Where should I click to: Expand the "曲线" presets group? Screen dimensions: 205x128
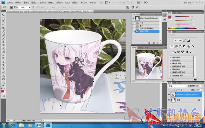pyautogui.click(x=181, y=60)
